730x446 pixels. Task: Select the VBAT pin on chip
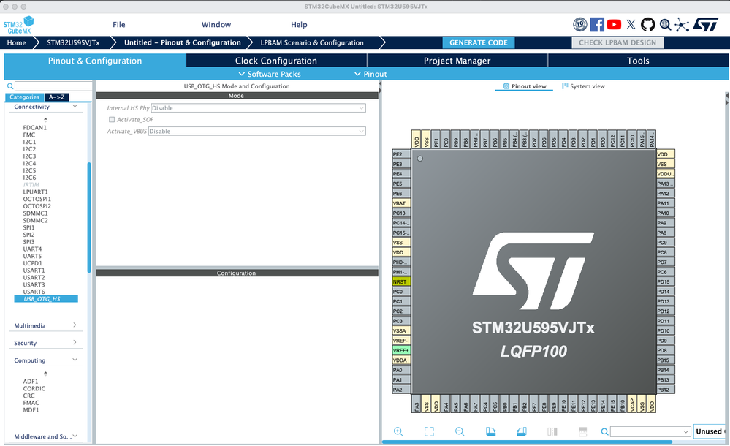(x=401, y=203)
